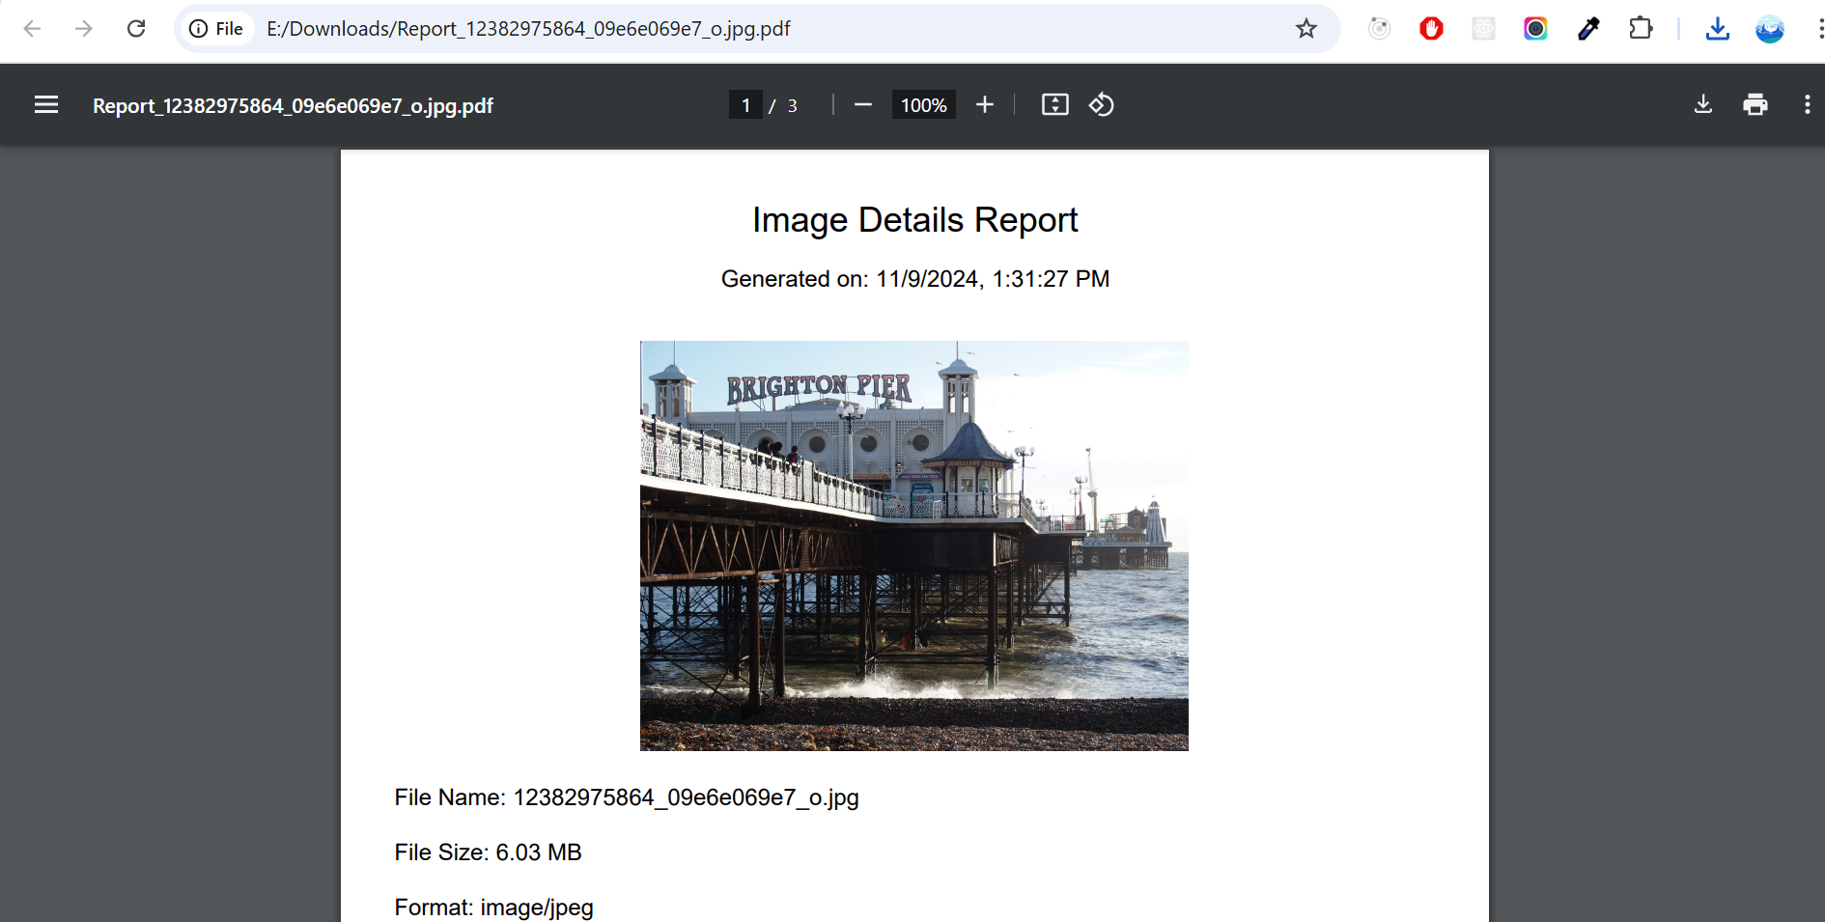Click the Brighton Pier photo in report

pos(913,545)
